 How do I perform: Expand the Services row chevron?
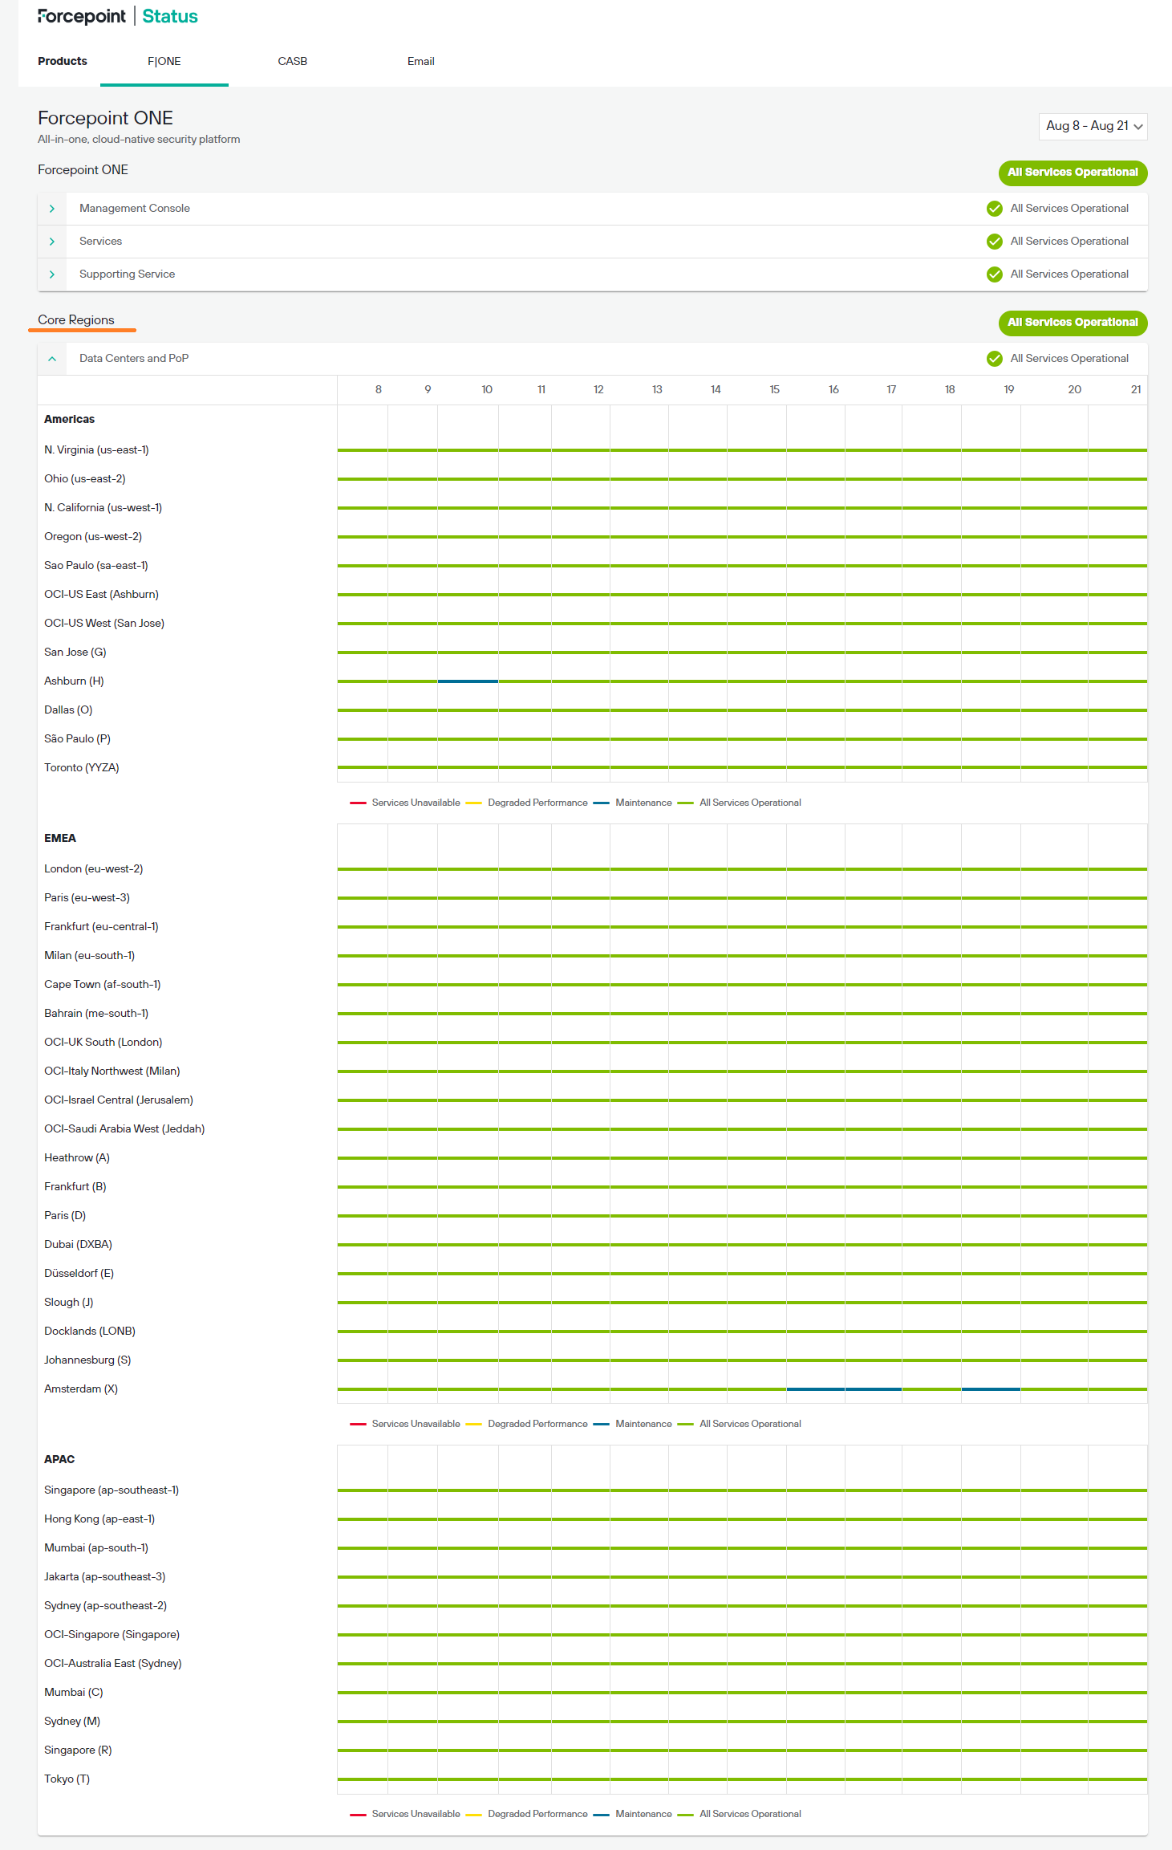[x=52, y=242]
